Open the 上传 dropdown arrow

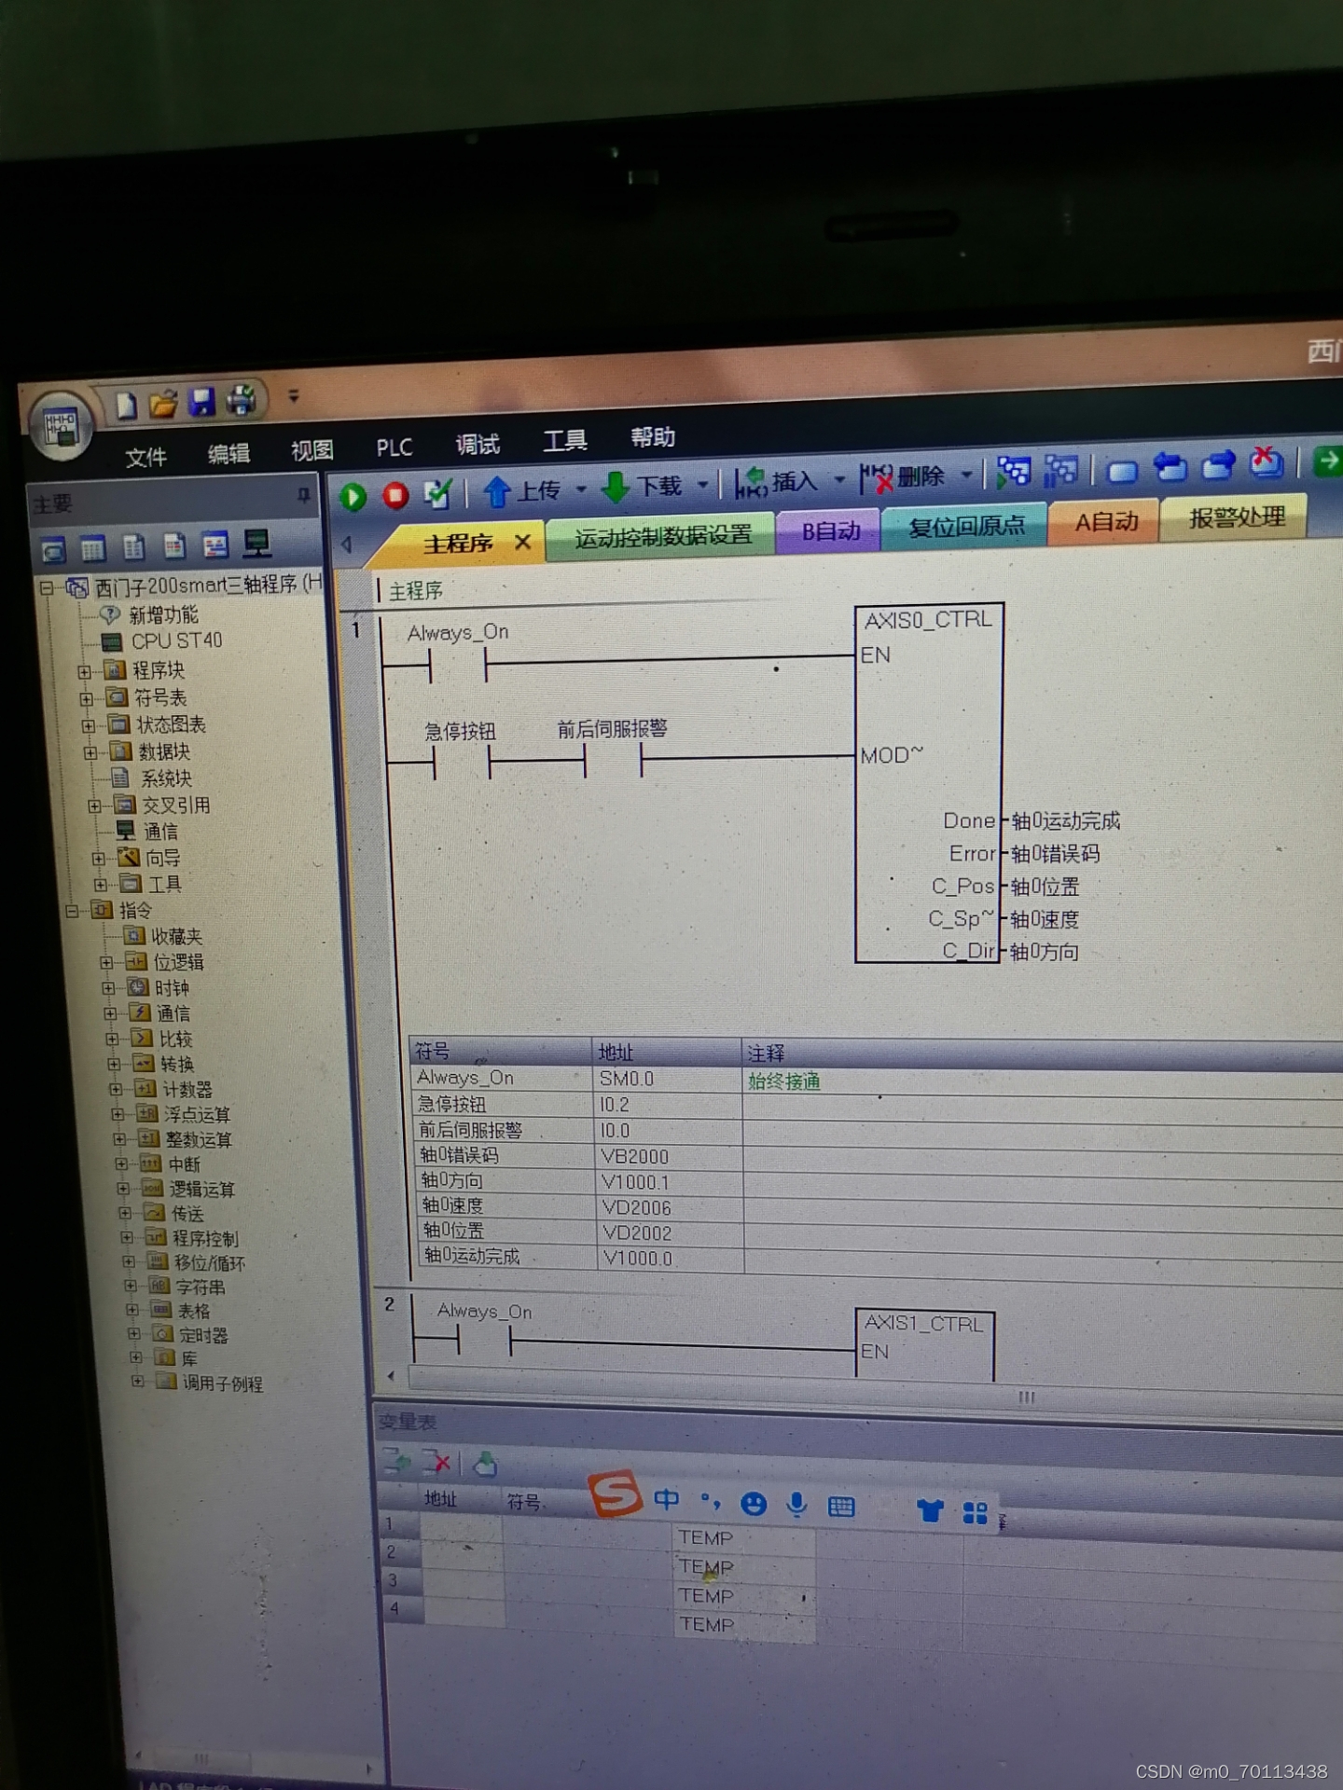(581, 489)
